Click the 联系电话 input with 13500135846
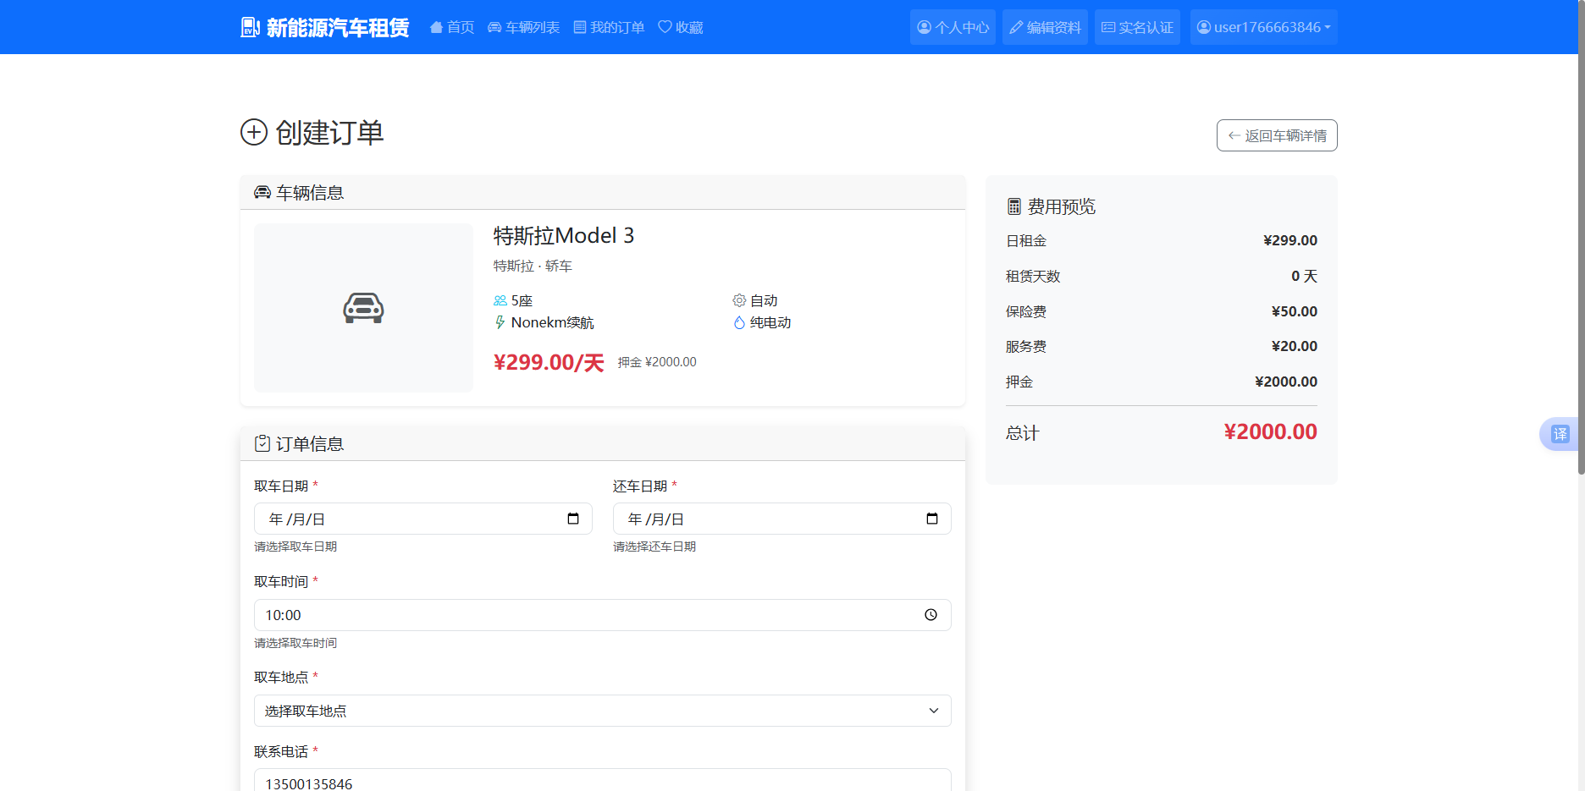Viewport: 1585px width, 791px height. [x=603, y=781]
